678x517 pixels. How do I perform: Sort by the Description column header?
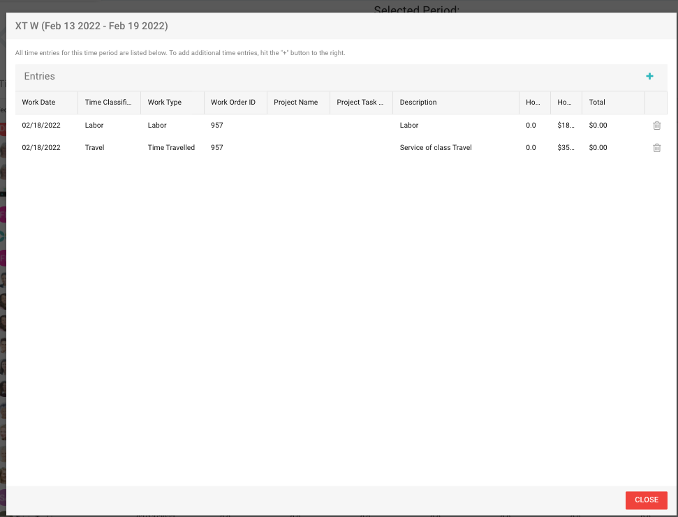[x=418, y=103]
